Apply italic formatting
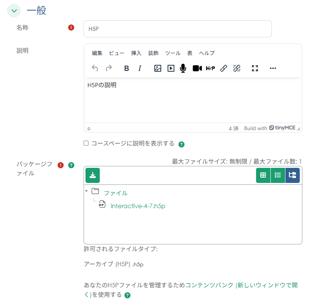331x307 pixels. [x=139, y=68]
